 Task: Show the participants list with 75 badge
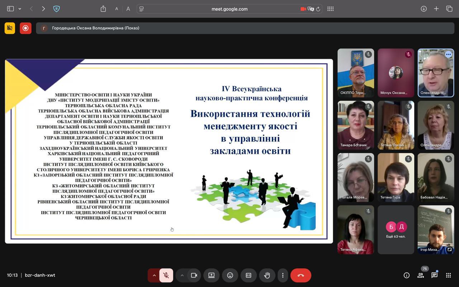click(x=420, y=275)
